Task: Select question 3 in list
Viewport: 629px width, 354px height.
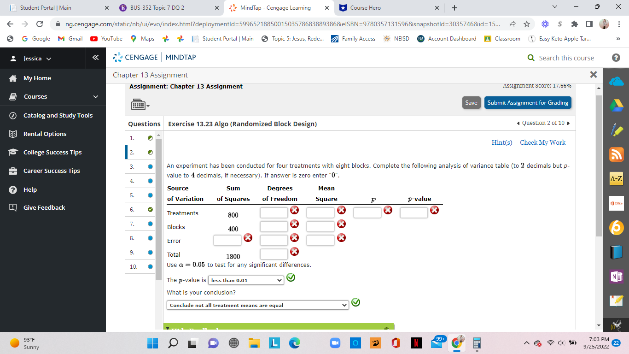Action: point(140,166)
